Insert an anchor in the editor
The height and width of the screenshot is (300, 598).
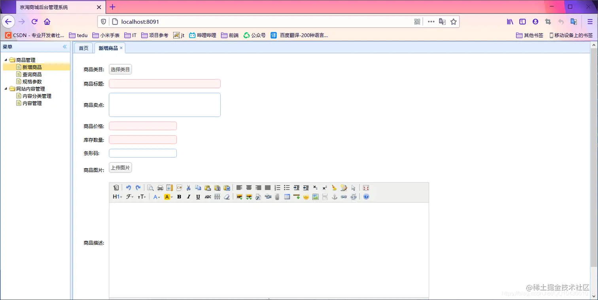click(x=334, y=197)
